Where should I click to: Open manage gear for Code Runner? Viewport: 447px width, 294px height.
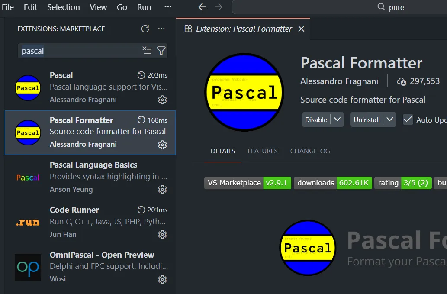point(162,234)
